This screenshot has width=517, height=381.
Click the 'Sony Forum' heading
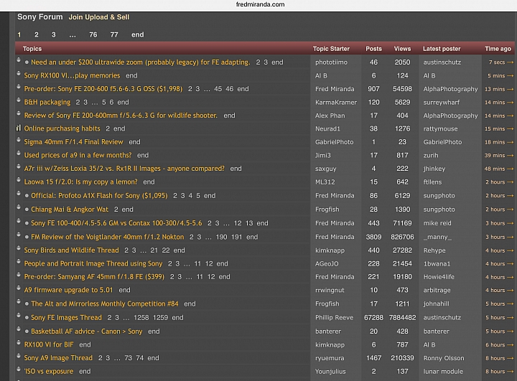pos(40,17)
